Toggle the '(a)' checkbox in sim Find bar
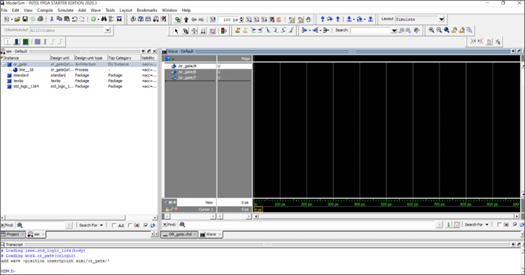 pos(130,225)
